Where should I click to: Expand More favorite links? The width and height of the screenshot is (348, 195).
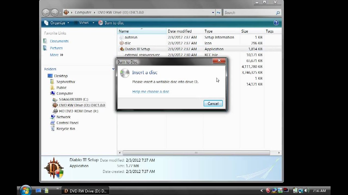(57, 55)
